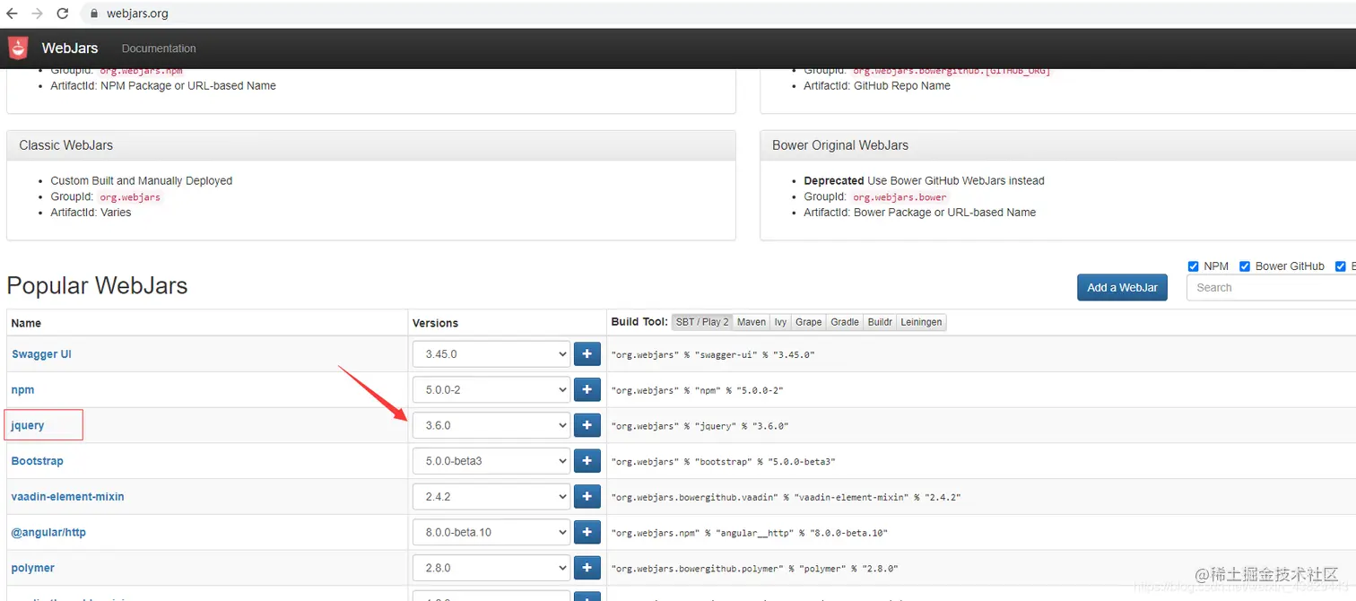Click the Versions column header
This screenshot has width=1356, height=601.
pos(435,323)
